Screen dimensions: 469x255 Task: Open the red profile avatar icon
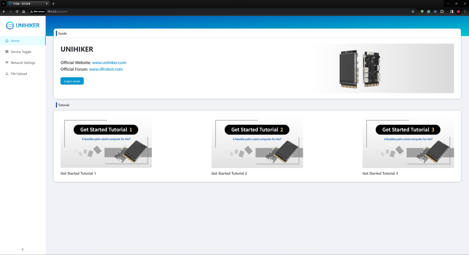tap(458, 11)
